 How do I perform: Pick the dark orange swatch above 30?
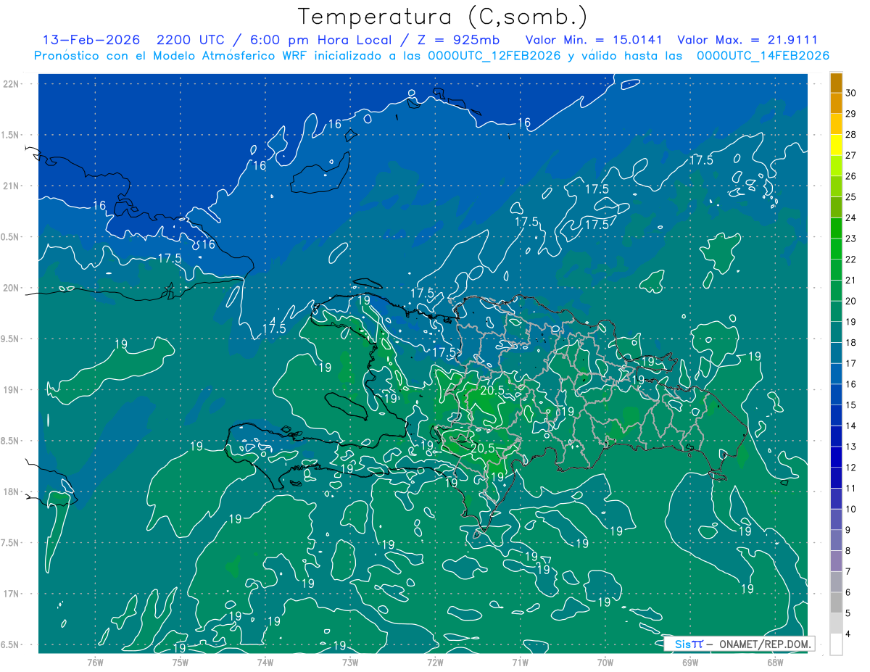pos(836,83)
